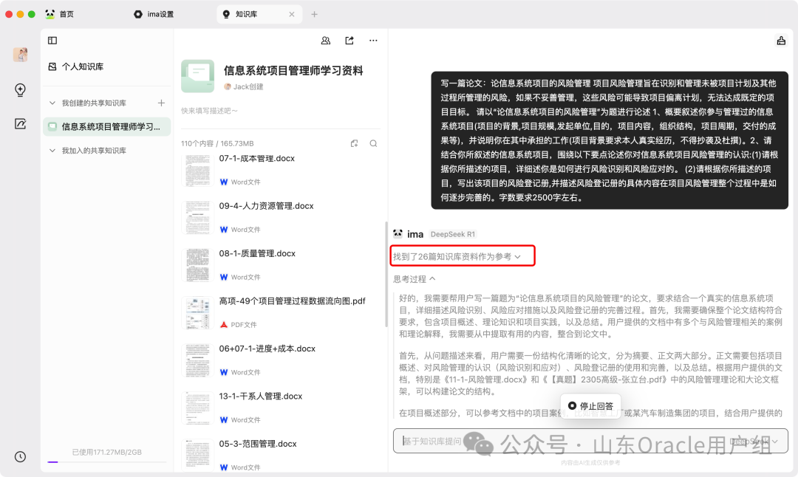This screenshot has height=477, width=798.
Task: Click the share knowledge base icon
Action: point(349,41)
